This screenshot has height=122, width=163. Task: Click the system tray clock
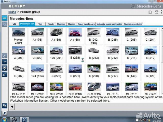click(157, 120)
